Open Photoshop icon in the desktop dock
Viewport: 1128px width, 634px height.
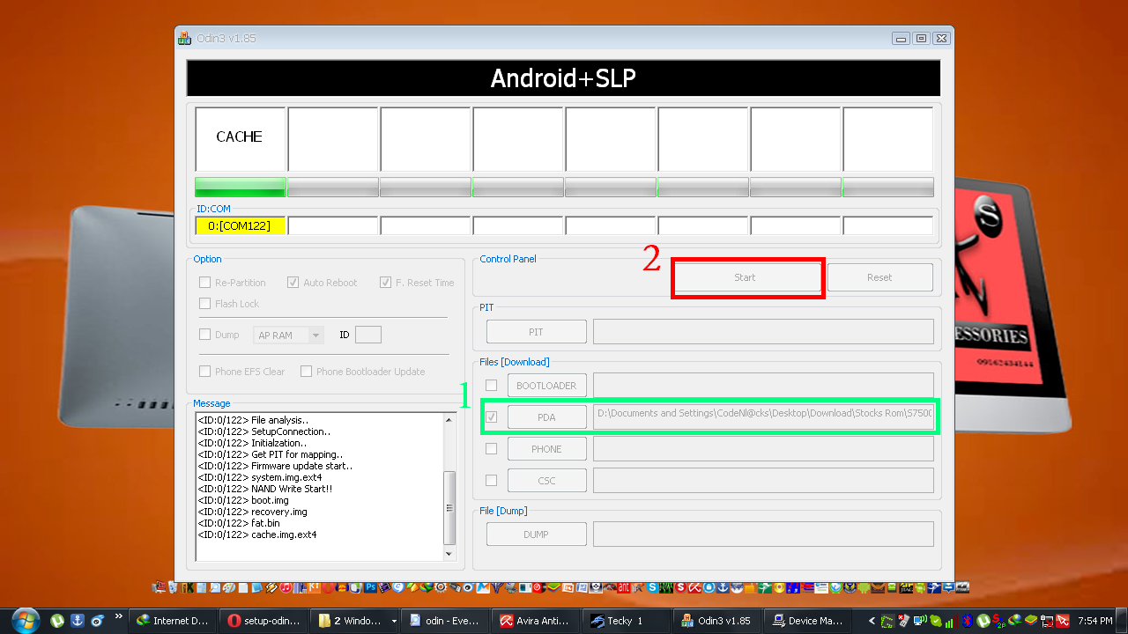371,587
